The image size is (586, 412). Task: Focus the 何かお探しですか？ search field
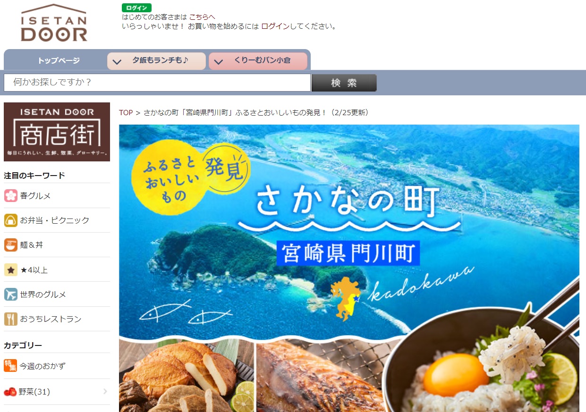click(157, 83)
